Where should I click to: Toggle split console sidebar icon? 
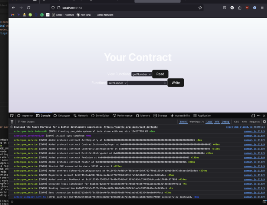point(264,202)
